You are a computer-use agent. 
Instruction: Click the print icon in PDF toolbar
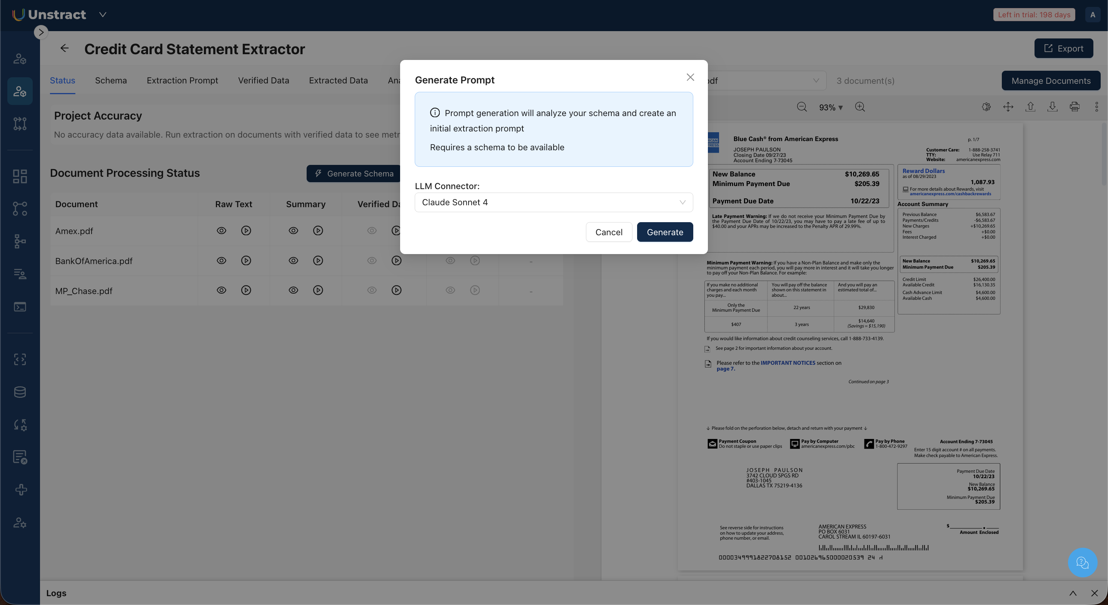click(x=1075, y=107)
